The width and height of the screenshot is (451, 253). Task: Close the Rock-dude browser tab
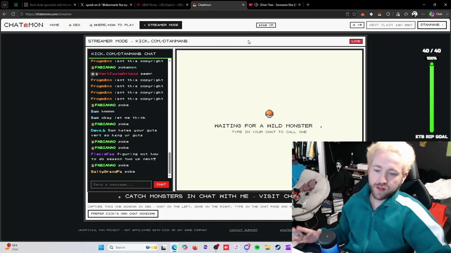point(75,5)
